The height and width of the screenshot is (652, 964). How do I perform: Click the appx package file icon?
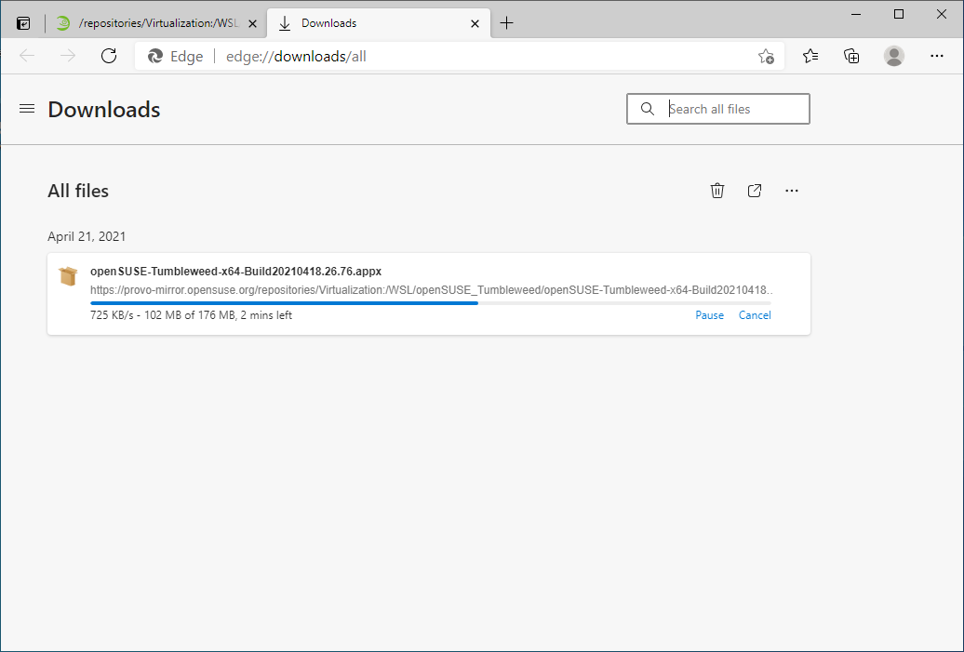point(68,276)
